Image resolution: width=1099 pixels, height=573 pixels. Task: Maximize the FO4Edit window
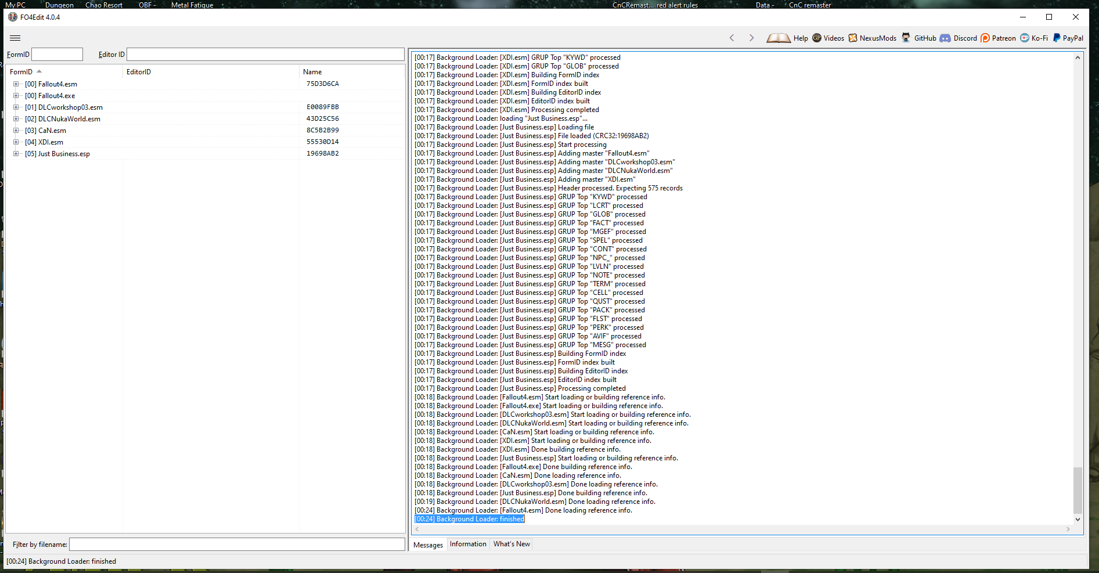(1049, 17)
